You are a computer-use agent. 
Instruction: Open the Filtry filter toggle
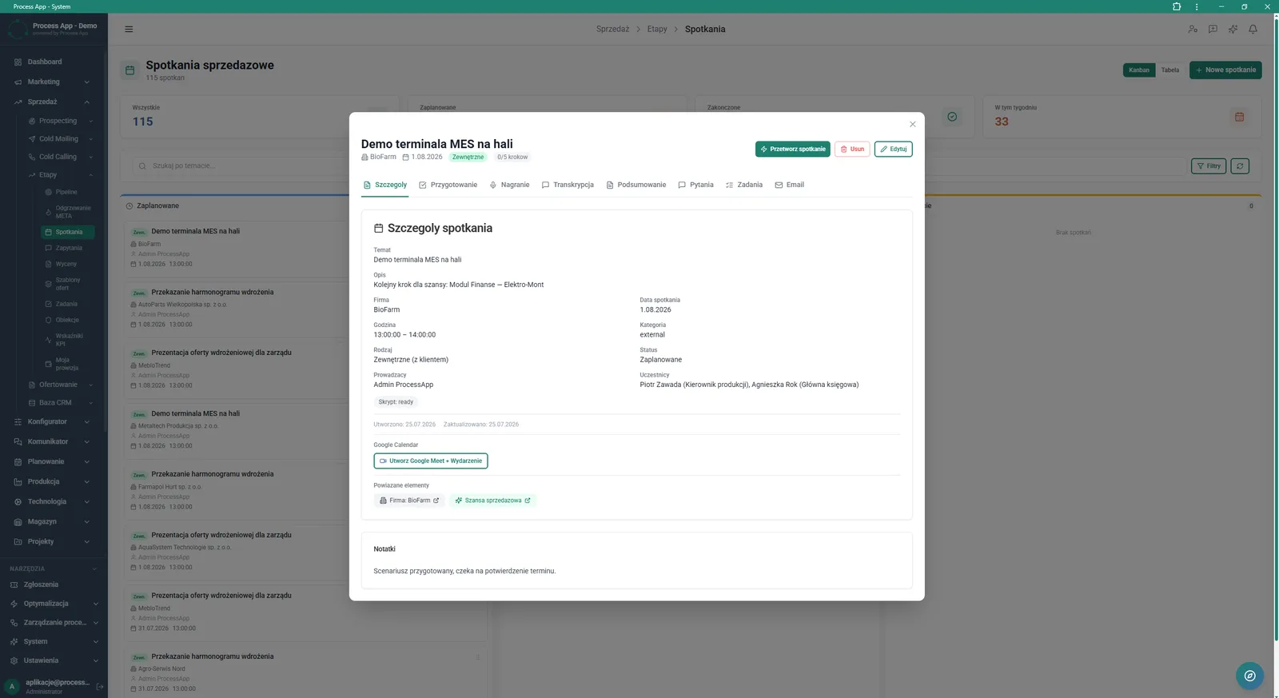click(1209, 166)
